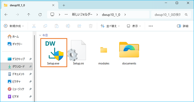Refresh the folder view
This screenshot has height=102, width=194.
tap(40, 15)
